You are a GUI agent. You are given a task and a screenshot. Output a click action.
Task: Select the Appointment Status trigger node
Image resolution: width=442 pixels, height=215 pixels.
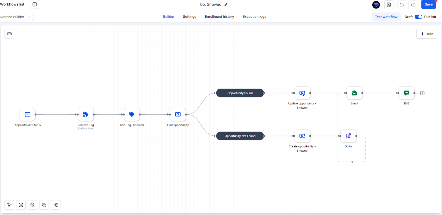28,114
